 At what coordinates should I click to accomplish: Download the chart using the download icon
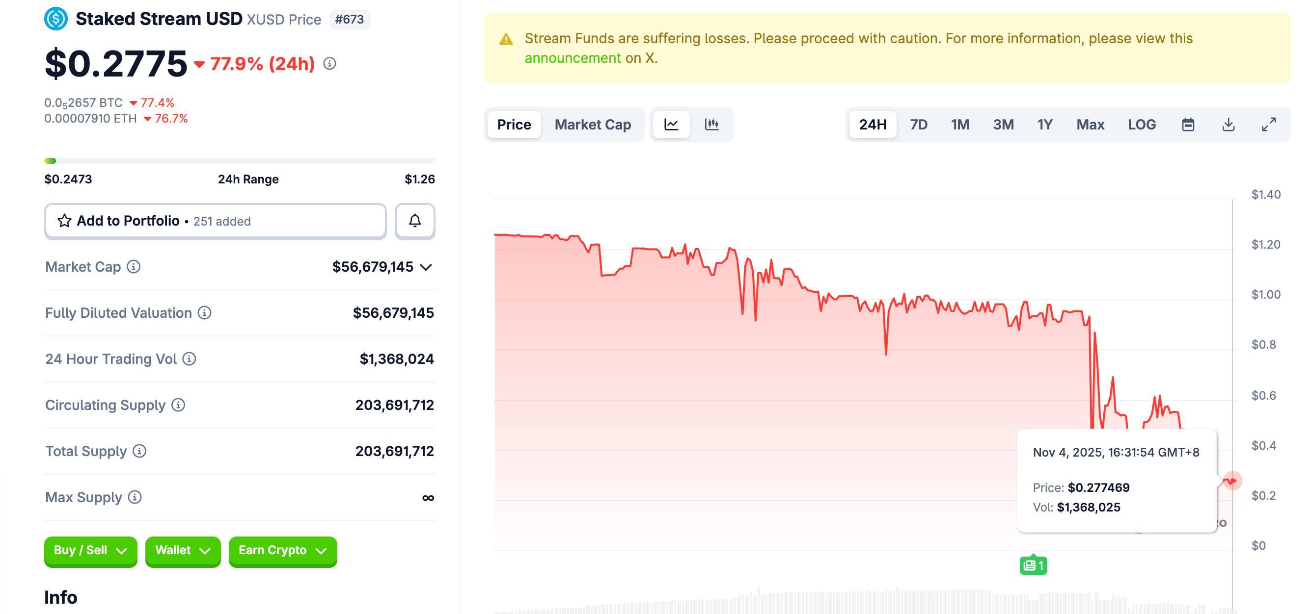point(1228,124)
